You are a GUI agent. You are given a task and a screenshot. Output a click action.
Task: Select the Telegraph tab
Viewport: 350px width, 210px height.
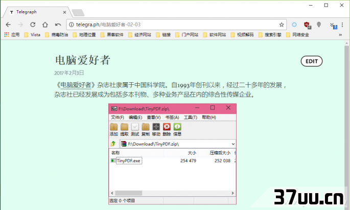[37, 12]
